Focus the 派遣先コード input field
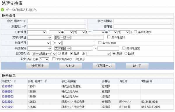 coord(57,26)
